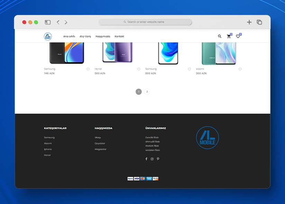Open the Xiaomi category footer link
The image size is (285, 204).
pos(48,143)
